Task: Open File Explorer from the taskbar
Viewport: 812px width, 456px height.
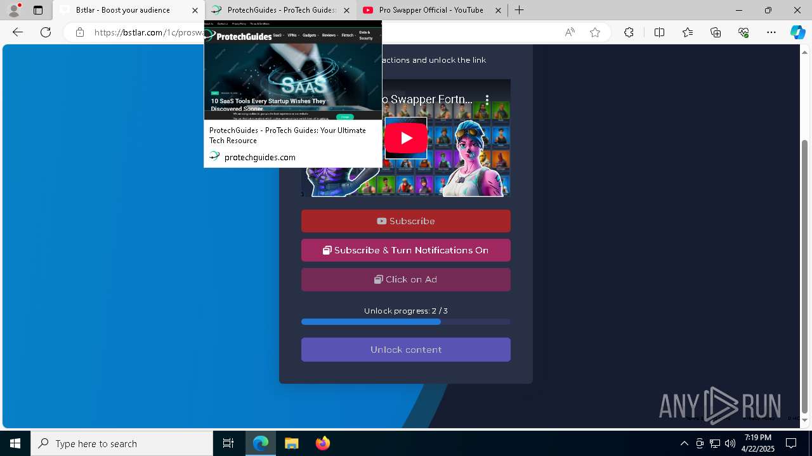Action: (x=291, y=443)
